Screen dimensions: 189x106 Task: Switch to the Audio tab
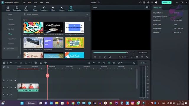tap(26, 9)
